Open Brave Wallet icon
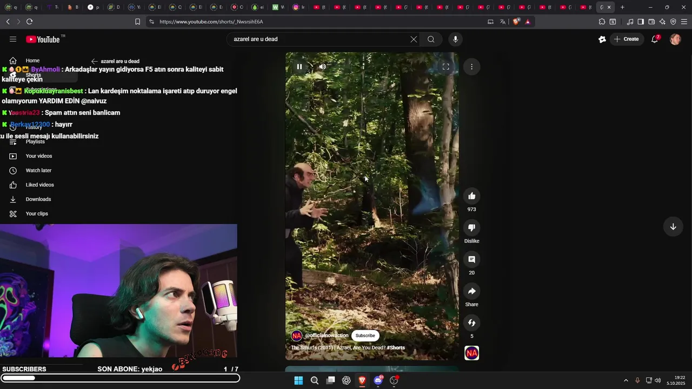Screen dimensions: 692x389 (651, 22)
